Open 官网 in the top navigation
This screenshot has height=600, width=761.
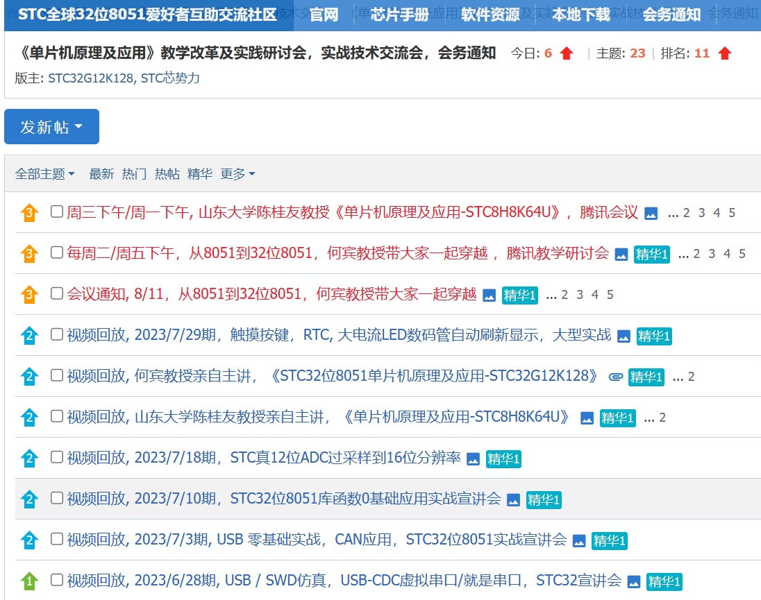tap(324, 15)
